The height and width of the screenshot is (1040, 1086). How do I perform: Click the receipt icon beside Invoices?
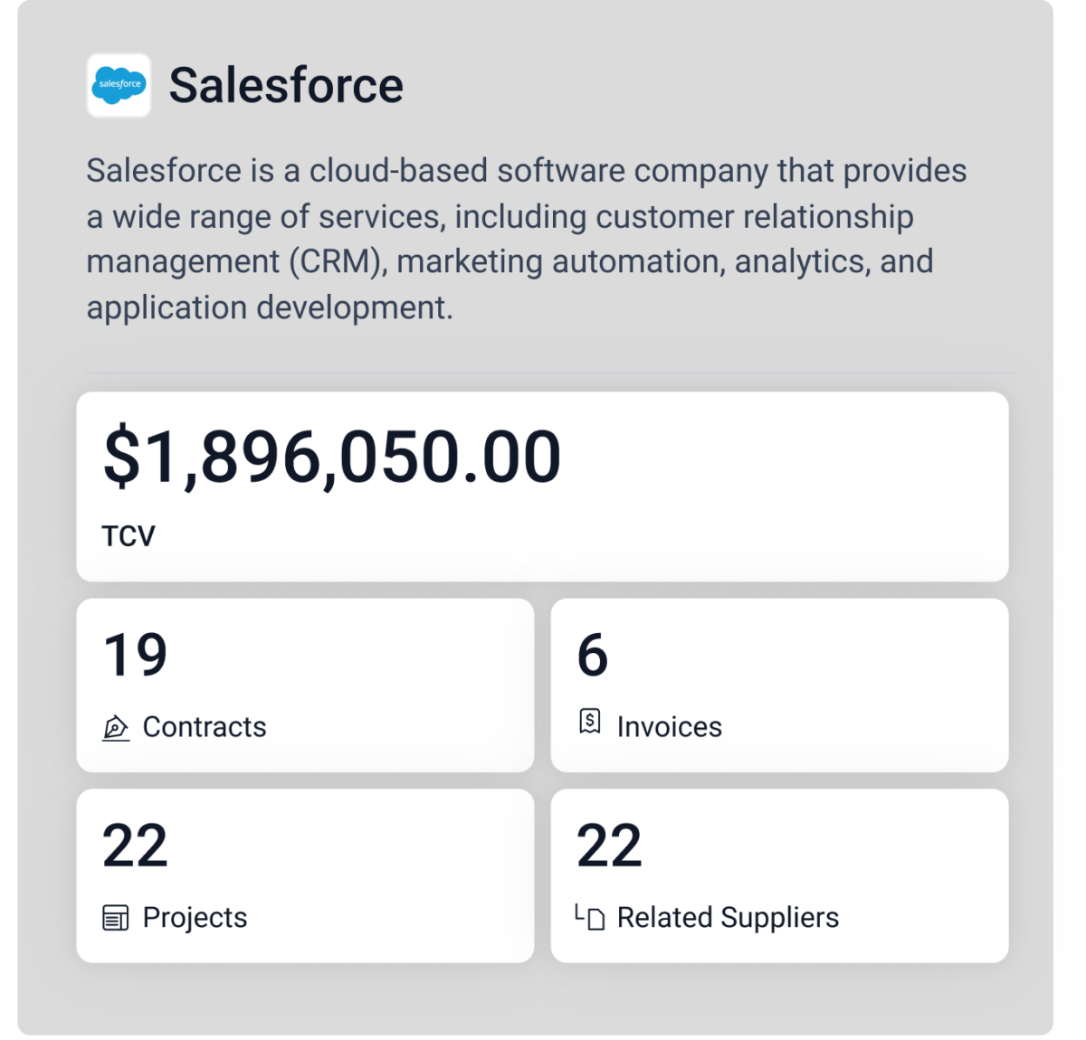pyautogui.click(x=590, y=723)
